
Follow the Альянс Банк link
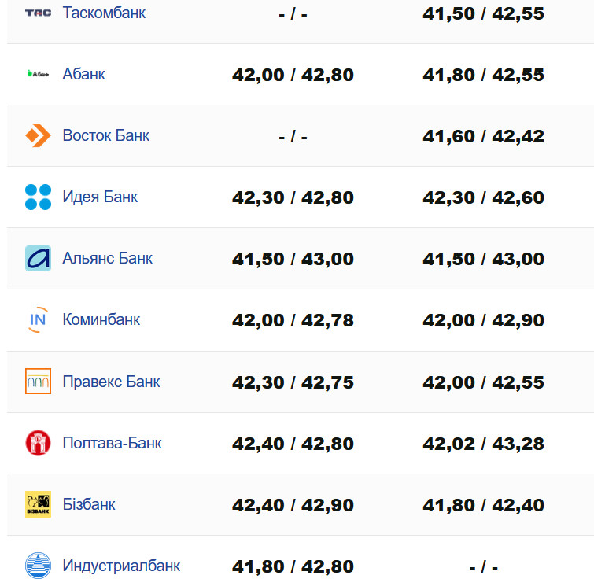[x=107, y=258]
